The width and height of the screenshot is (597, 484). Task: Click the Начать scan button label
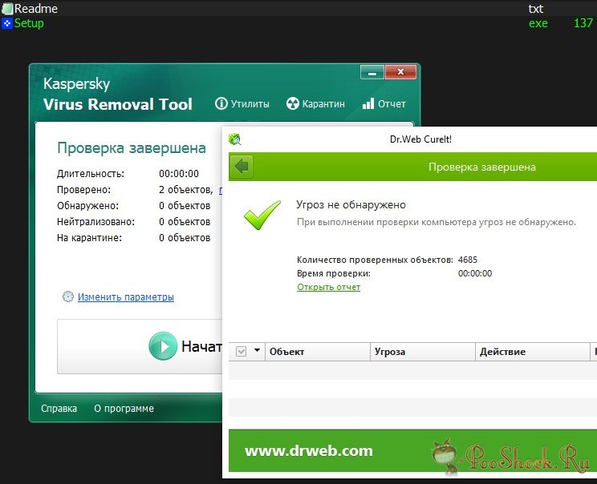coord(201,346)
